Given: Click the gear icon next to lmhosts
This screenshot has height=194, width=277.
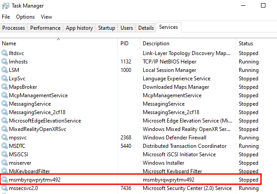Looking at the screenshot, I should click(5, 62).
